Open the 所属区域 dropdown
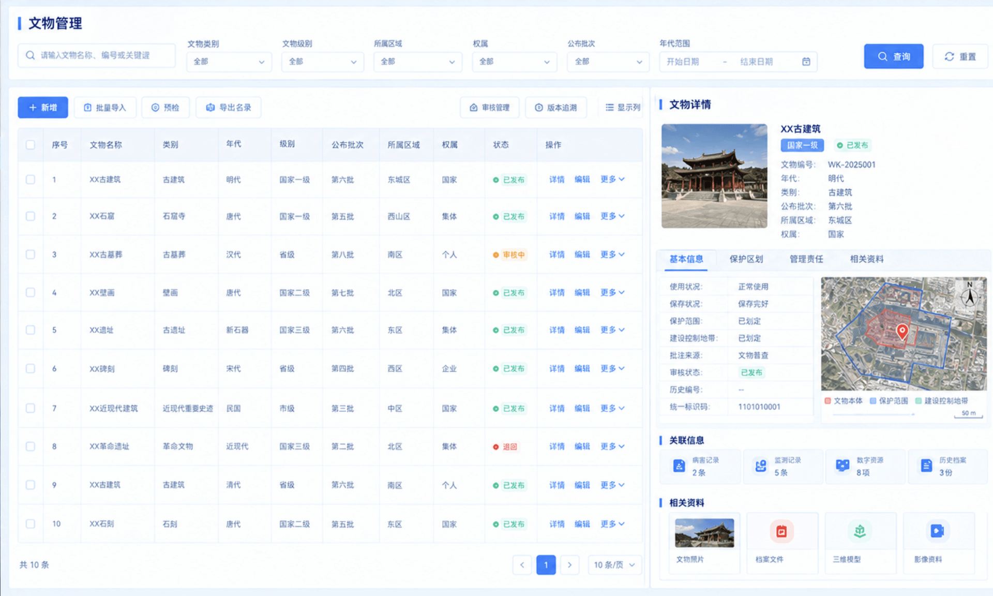Viewport: 993px width, 596px height. tap(418, 62)
